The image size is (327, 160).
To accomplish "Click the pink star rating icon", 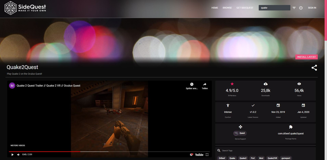I will tap(232, 84).
